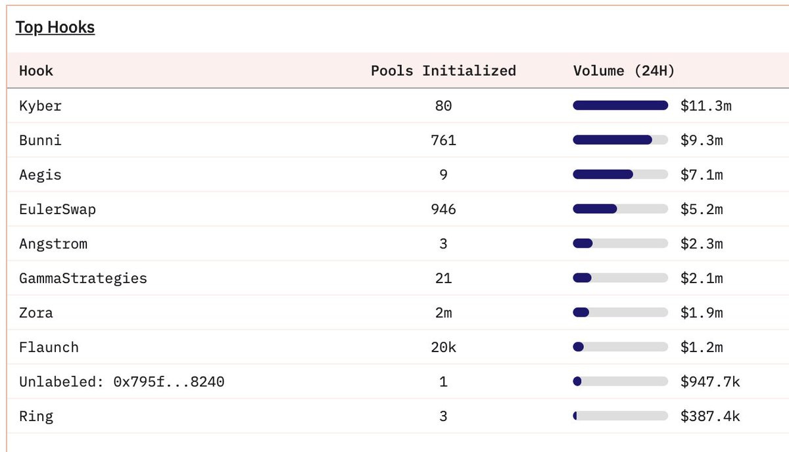Click the $11.3m volume value
Image resolution: width=789 pixels, height=452 pixels.
[706, 106]
